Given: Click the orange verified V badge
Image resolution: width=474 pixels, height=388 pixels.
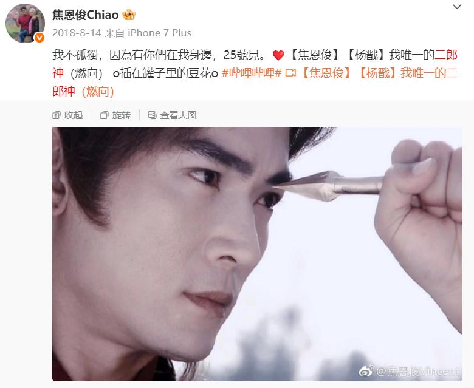Looking at the screenshot, I should pos(39,38).
